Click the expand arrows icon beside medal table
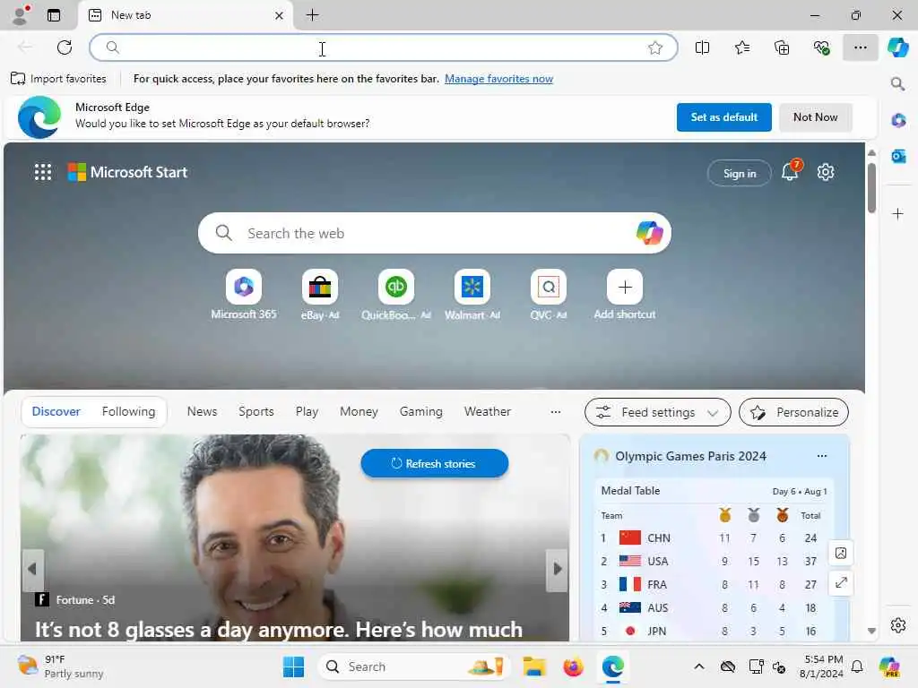This screenshot has width=918, height=688. 841,582
